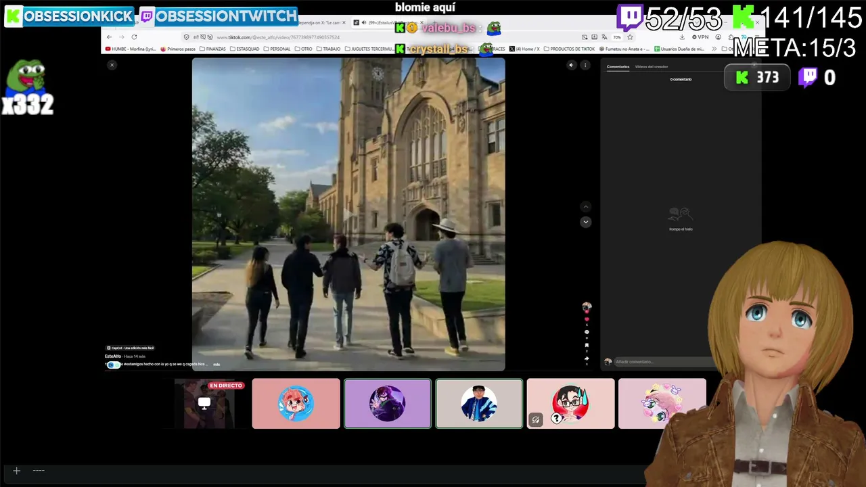Open the TRABAJO bookmark folder
The image size is (866, 487).
[x=328, y=49]
